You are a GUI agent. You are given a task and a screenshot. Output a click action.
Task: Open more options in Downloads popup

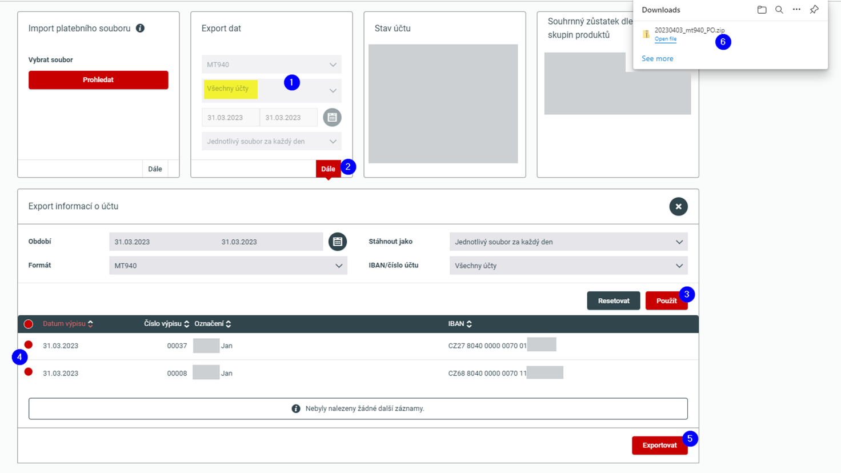(x=796, y=10)
